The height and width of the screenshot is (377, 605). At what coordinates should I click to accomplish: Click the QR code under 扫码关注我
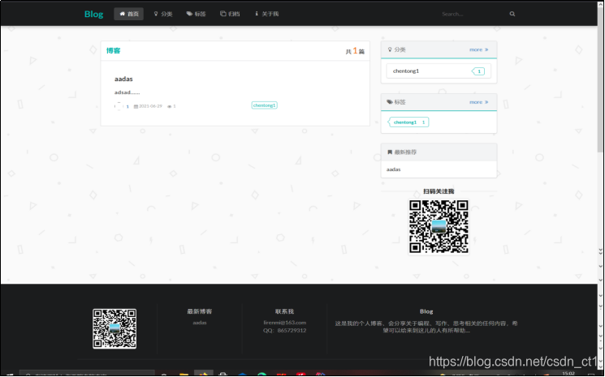click(439, 227)
